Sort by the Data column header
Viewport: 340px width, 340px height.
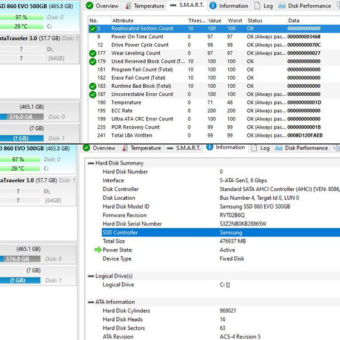[313, 20]
